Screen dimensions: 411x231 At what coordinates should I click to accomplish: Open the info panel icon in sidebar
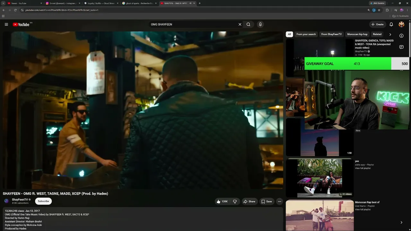tap(401, 36)
